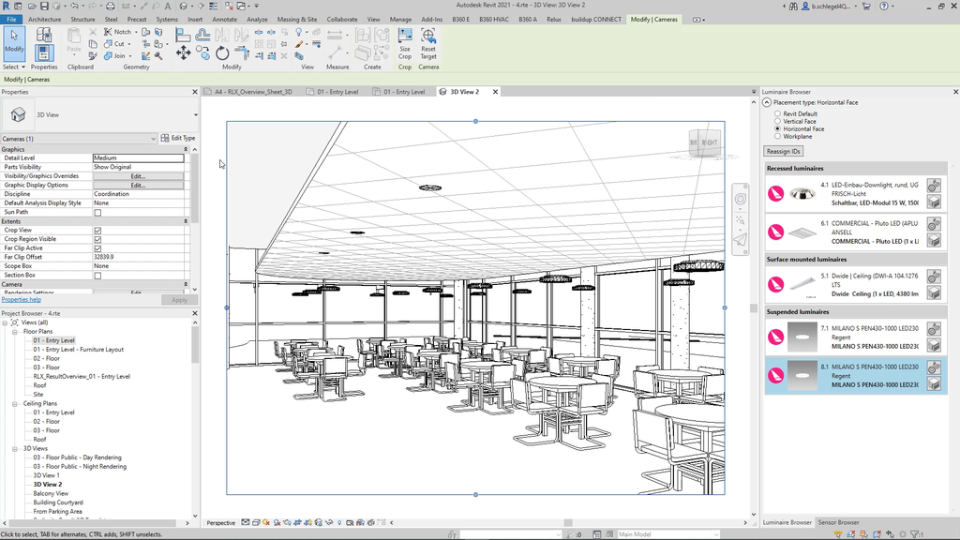This screenshot has height=540, width=960.
Task: Click the Save icon in quick access toolbar
Action: [x=44, y=6]
